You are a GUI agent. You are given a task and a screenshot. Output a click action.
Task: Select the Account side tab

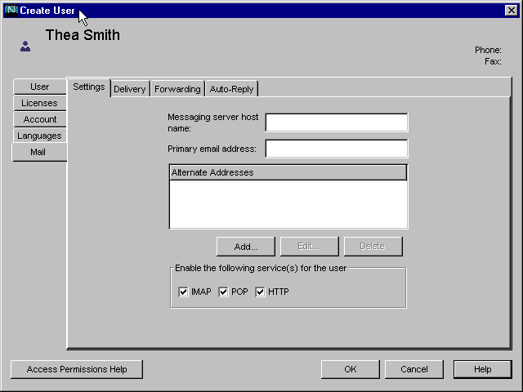click(40, 119)
